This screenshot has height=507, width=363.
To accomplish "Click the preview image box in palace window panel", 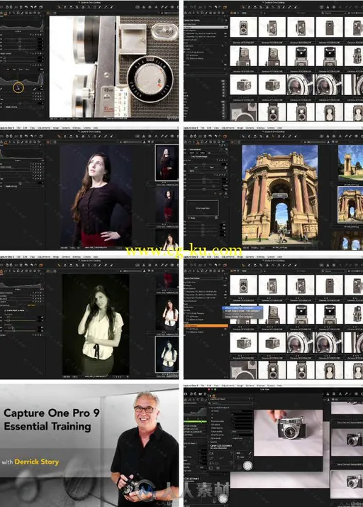I will [203, 208].
